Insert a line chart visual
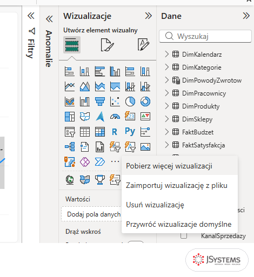254x277 pixels. (70, 86)
